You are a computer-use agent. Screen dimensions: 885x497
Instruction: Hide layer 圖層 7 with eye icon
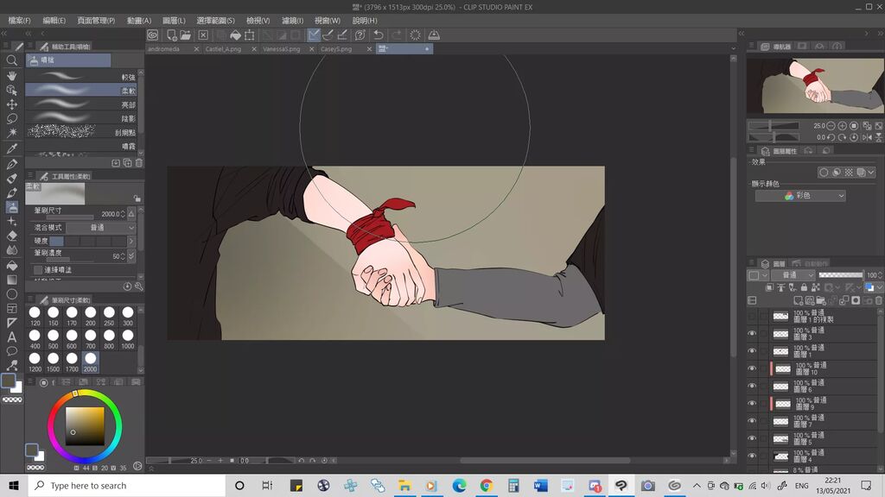(x=752, y=421)
